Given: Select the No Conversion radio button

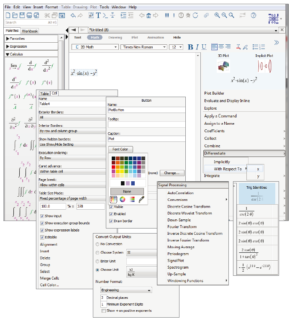Looking at the screenshot, I should pyautogui.click(x=97, y=244).
